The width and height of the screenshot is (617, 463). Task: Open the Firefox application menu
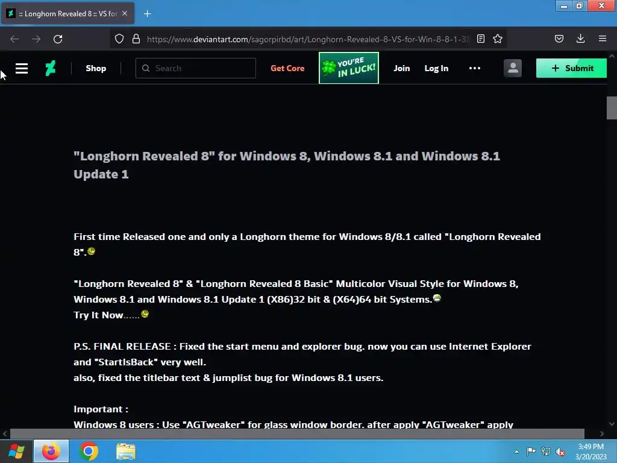603,39
